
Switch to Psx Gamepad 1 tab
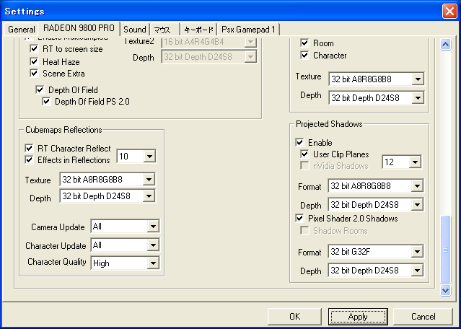tap(248, 30)
